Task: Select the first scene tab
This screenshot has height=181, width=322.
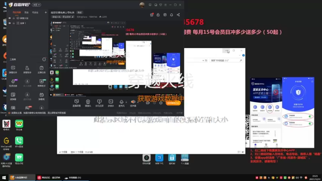Action: pos(17,12)
